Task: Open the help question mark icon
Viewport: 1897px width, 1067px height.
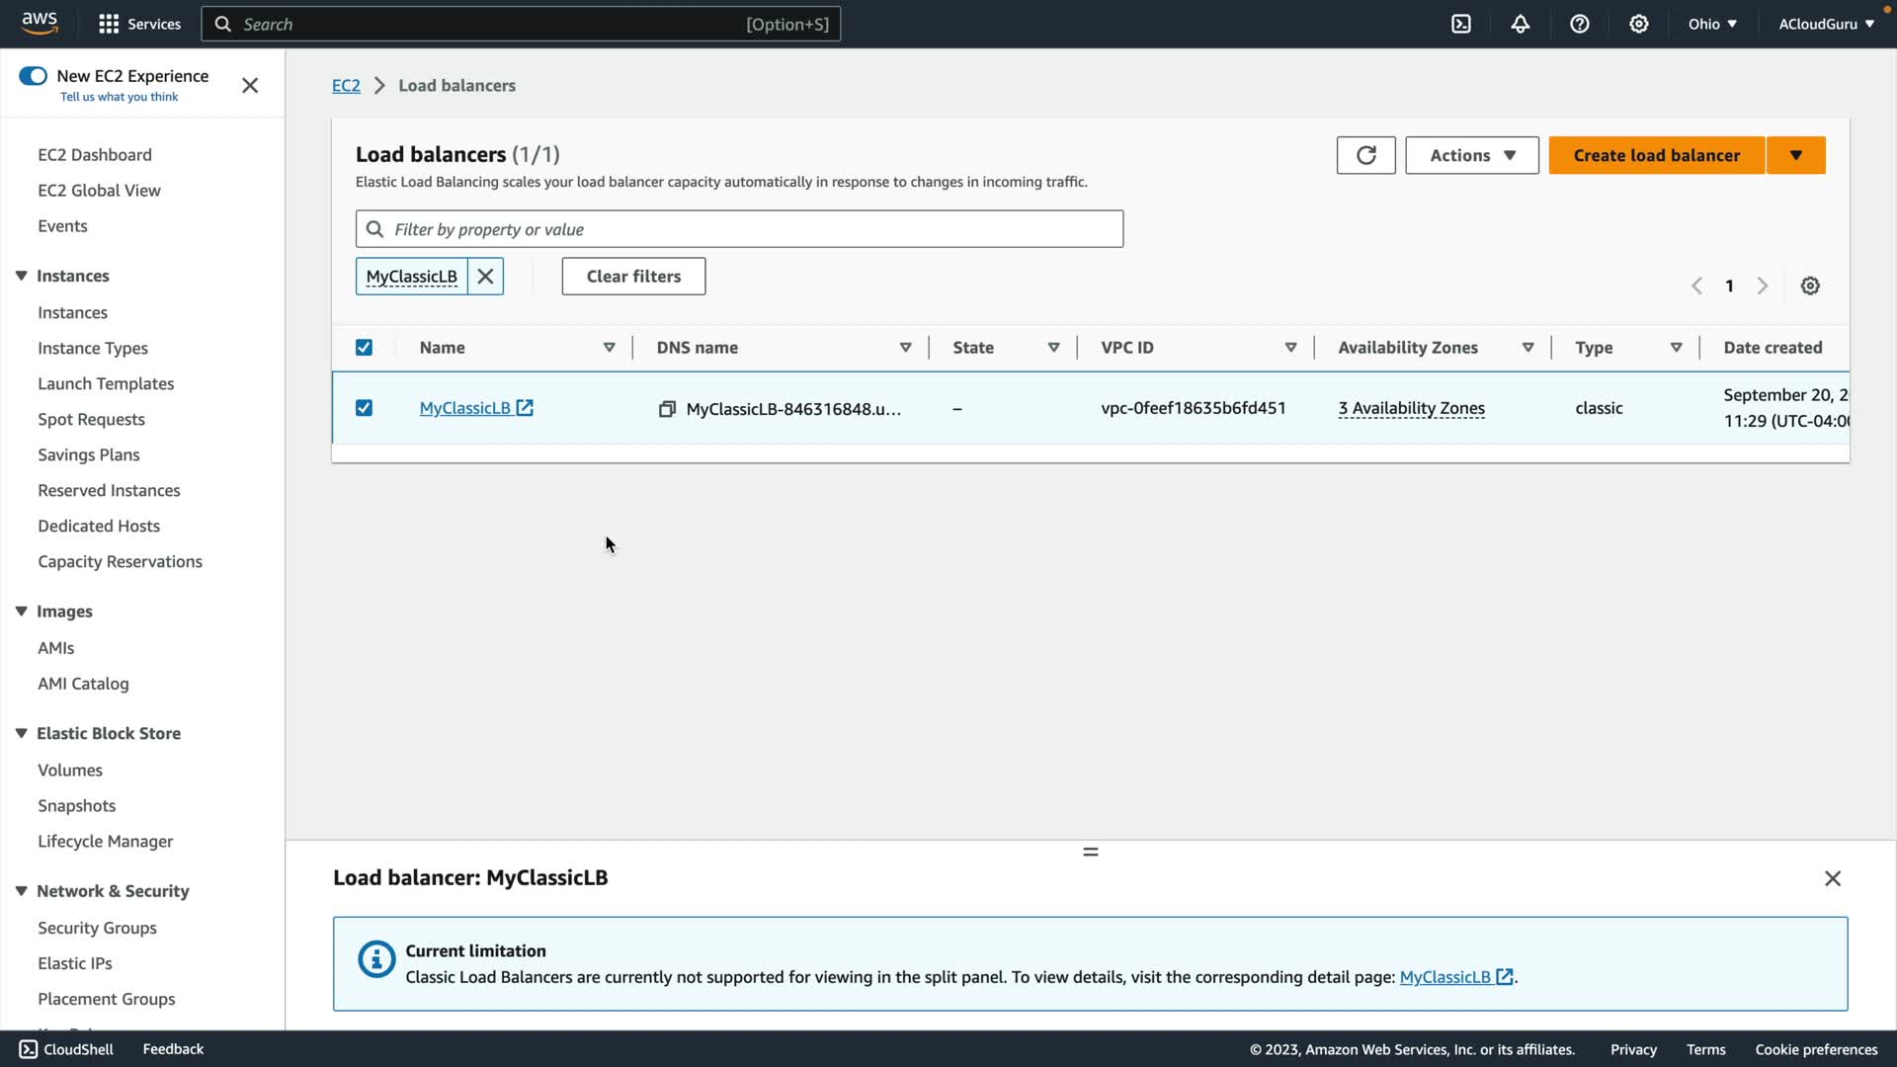Action: [x=1580, y=24]
